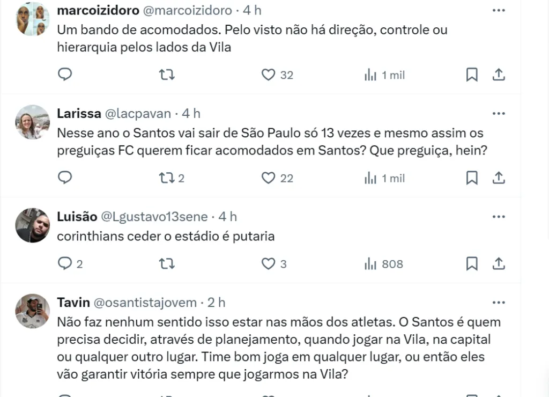549x397 pixels.
Task: Retweet marcoizidoro's post
Action: pyautogui.click(x=167, y=75)
